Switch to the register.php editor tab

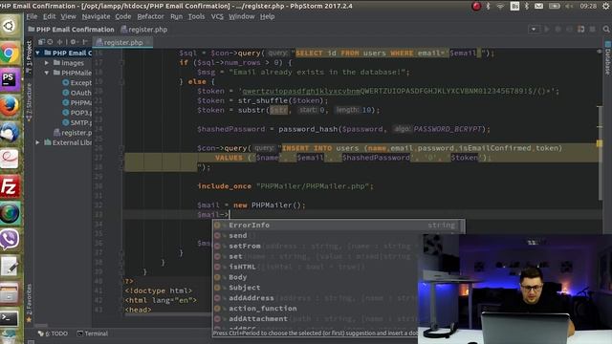(122, 42)
